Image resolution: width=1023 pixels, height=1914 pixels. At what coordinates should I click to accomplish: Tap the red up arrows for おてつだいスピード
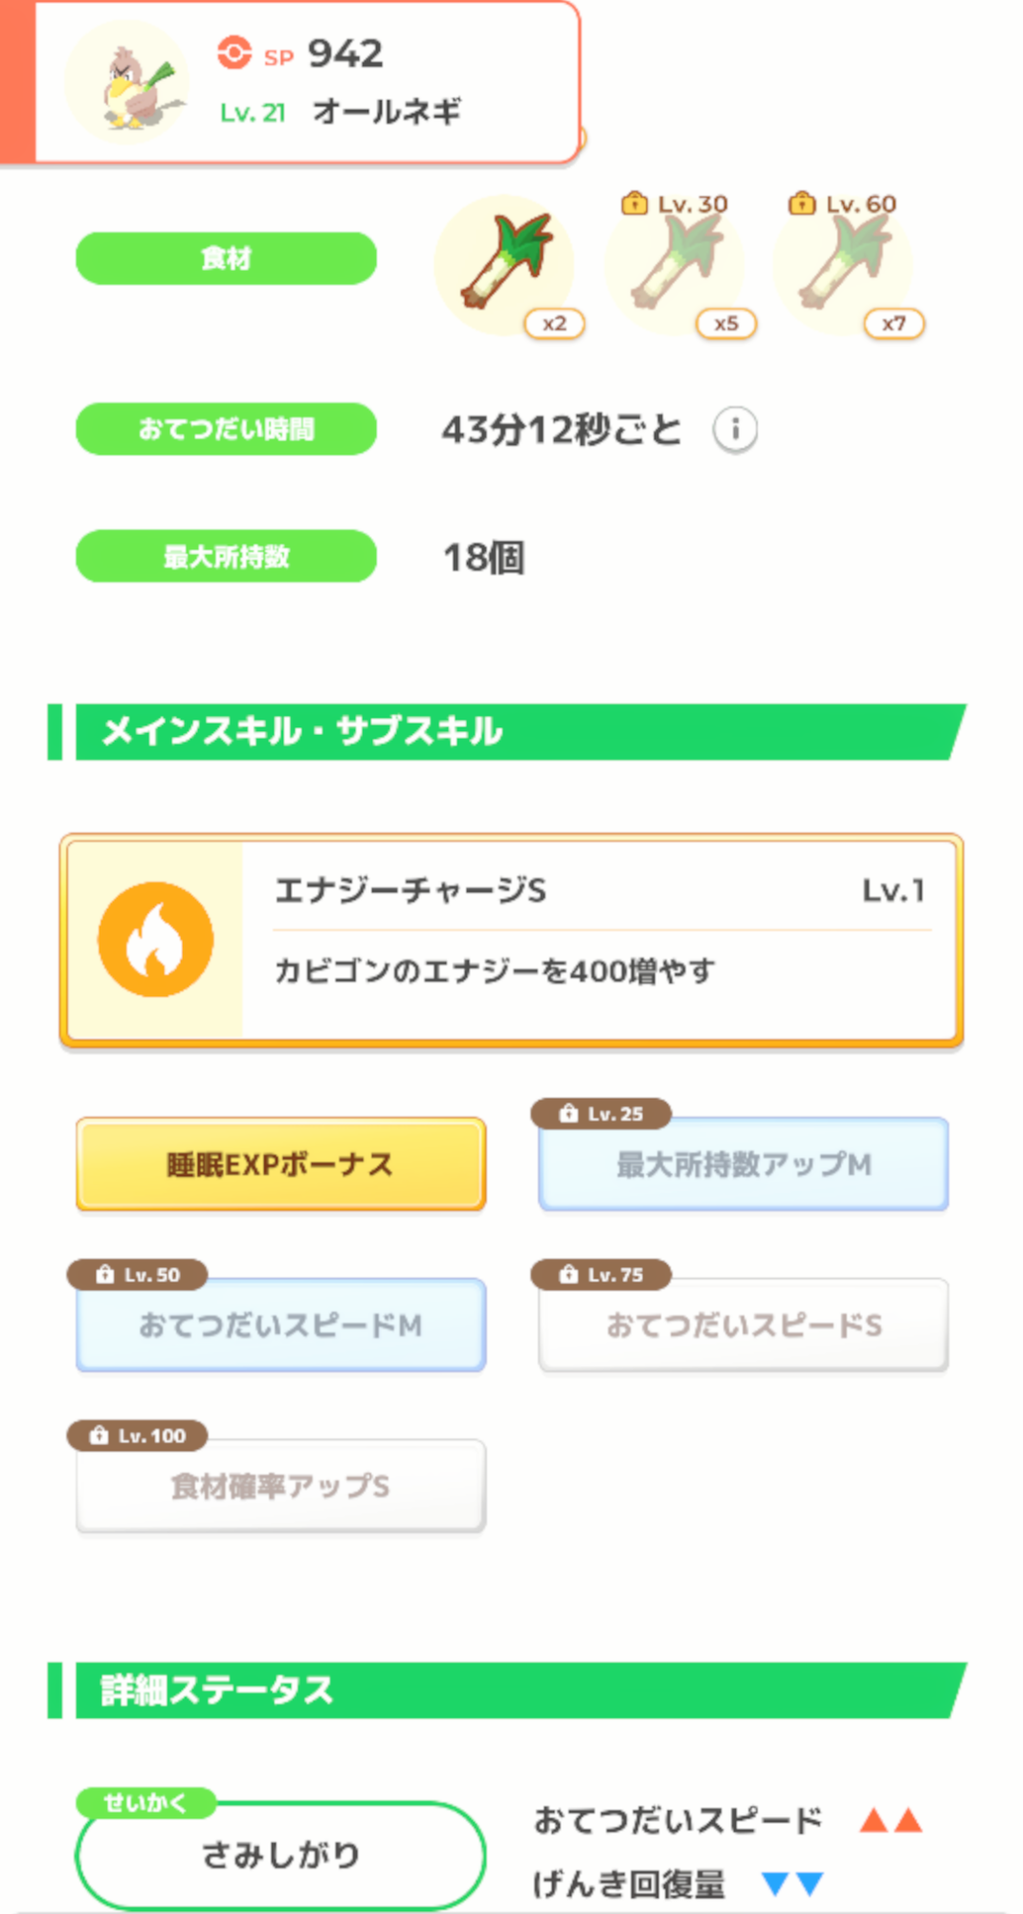(890, 1820)
